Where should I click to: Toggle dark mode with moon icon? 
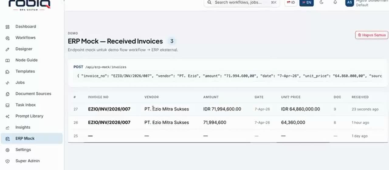tap(322, 2)
